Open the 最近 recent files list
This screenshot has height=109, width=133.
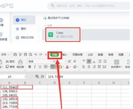coord(24,20)
